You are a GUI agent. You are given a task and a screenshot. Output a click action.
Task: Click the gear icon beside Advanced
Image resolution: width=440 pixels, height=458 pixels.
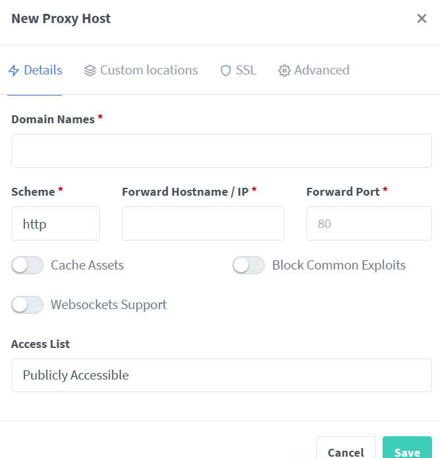click(285, 71)
